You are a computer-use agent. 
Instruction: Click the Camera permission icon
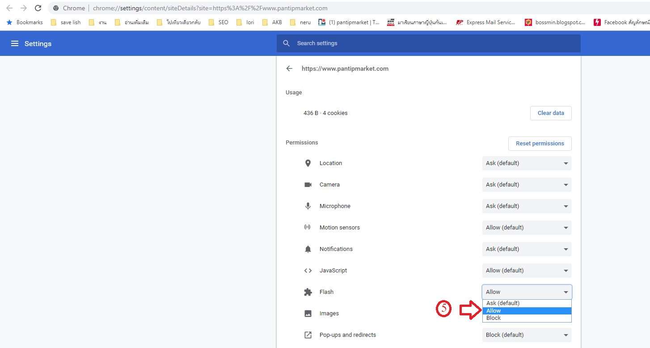tap(308, 185)
